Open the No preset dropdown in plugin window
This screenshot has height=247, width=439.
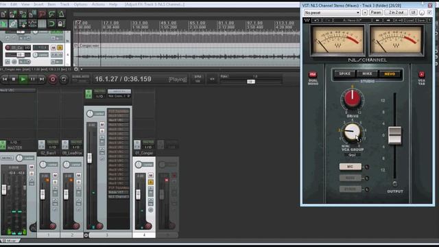332,12
